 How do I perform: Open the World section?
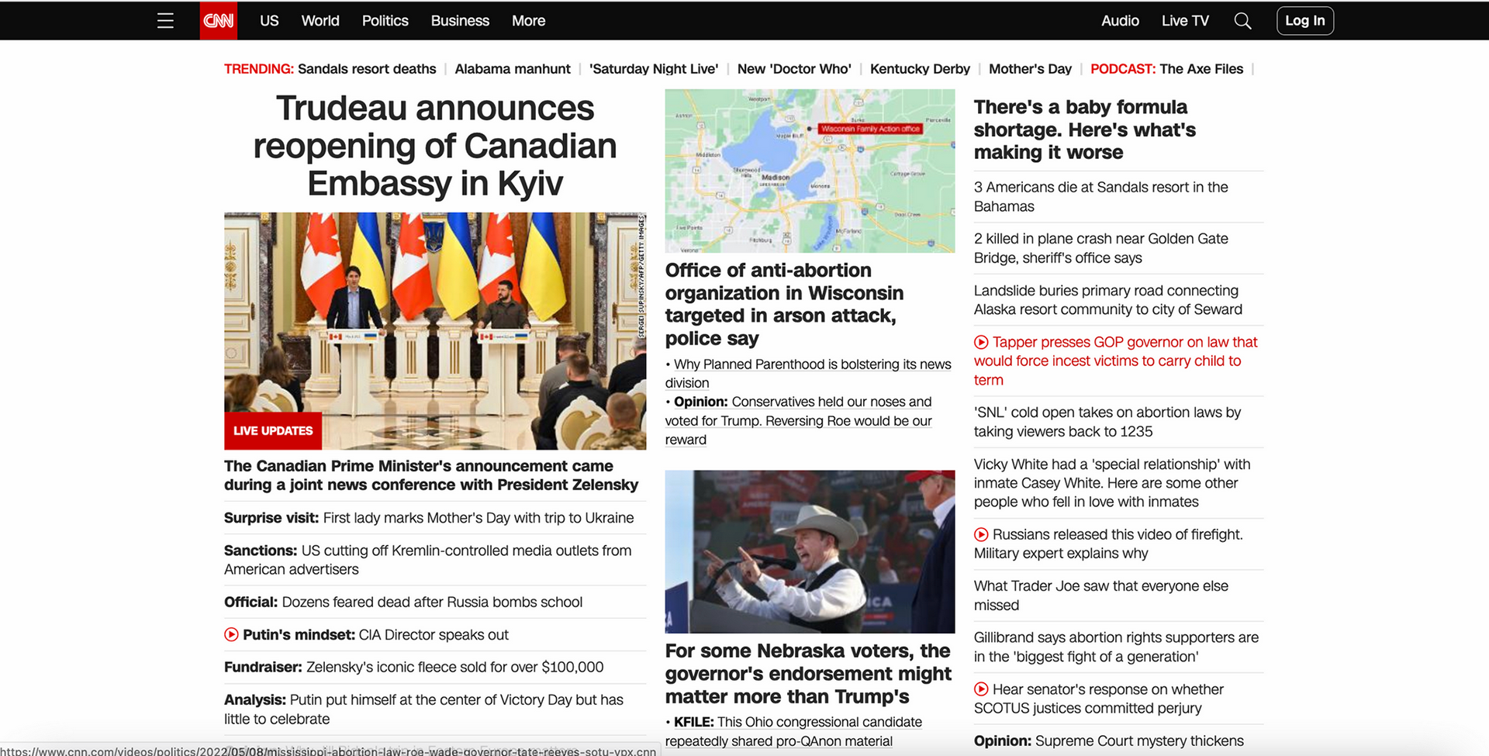[x=320, y=21]
